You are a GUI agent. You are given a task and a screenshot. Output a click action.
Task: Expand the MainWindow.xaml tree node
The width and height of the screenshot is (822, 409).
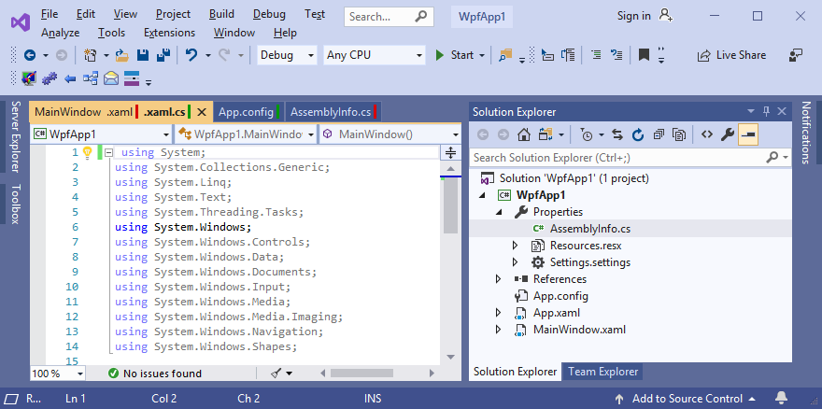coord(499,330)
